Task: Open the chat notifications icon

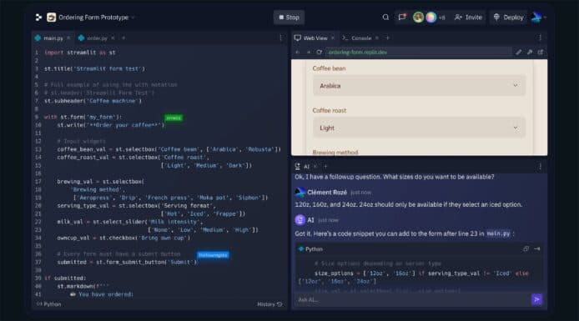Action: [x=402, y=18]
